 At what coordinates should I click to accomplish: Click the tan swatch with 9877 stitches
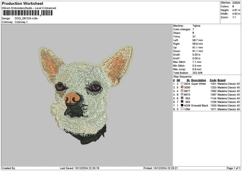click(182, 91)
